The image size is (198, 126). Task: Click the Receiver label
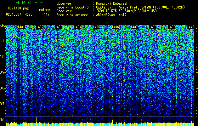coord(64,11)
